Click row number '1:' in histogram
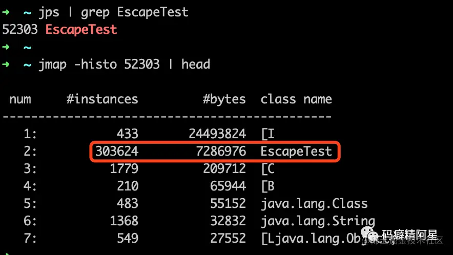 click(x=30, y=134)
